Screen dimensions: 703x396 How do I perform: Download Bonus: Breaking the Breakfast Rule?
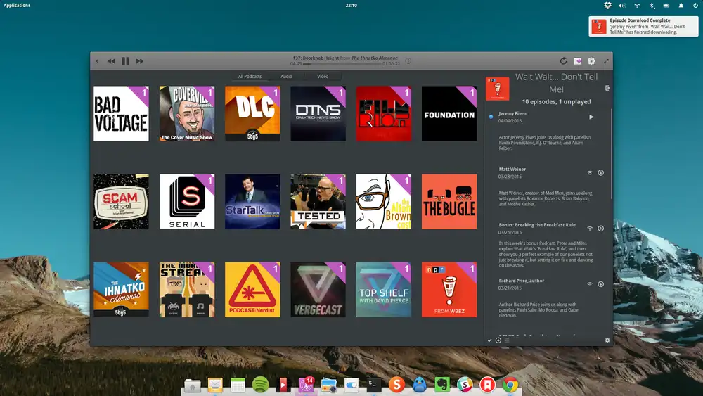coord(601,229)
